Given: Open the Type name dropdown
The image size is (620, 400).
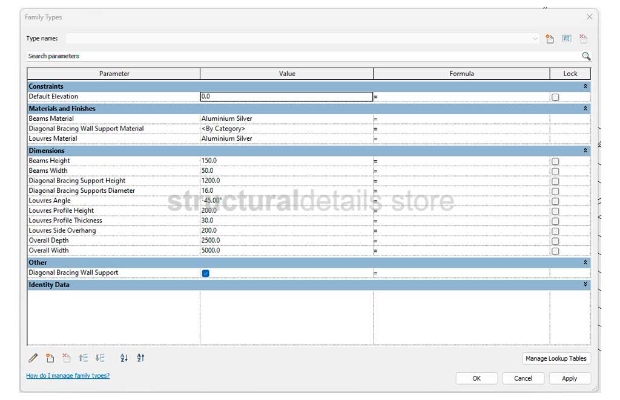Looking at the screenshot, I should coord(535,39).
